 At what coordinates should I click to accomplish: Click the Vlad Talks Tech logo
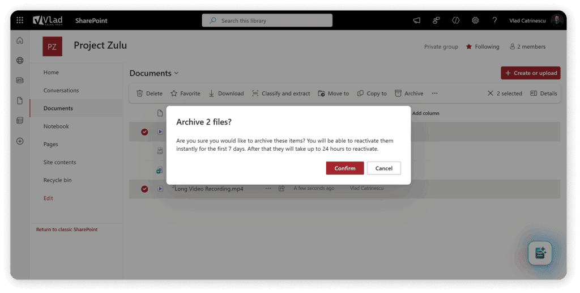(48, 20)
